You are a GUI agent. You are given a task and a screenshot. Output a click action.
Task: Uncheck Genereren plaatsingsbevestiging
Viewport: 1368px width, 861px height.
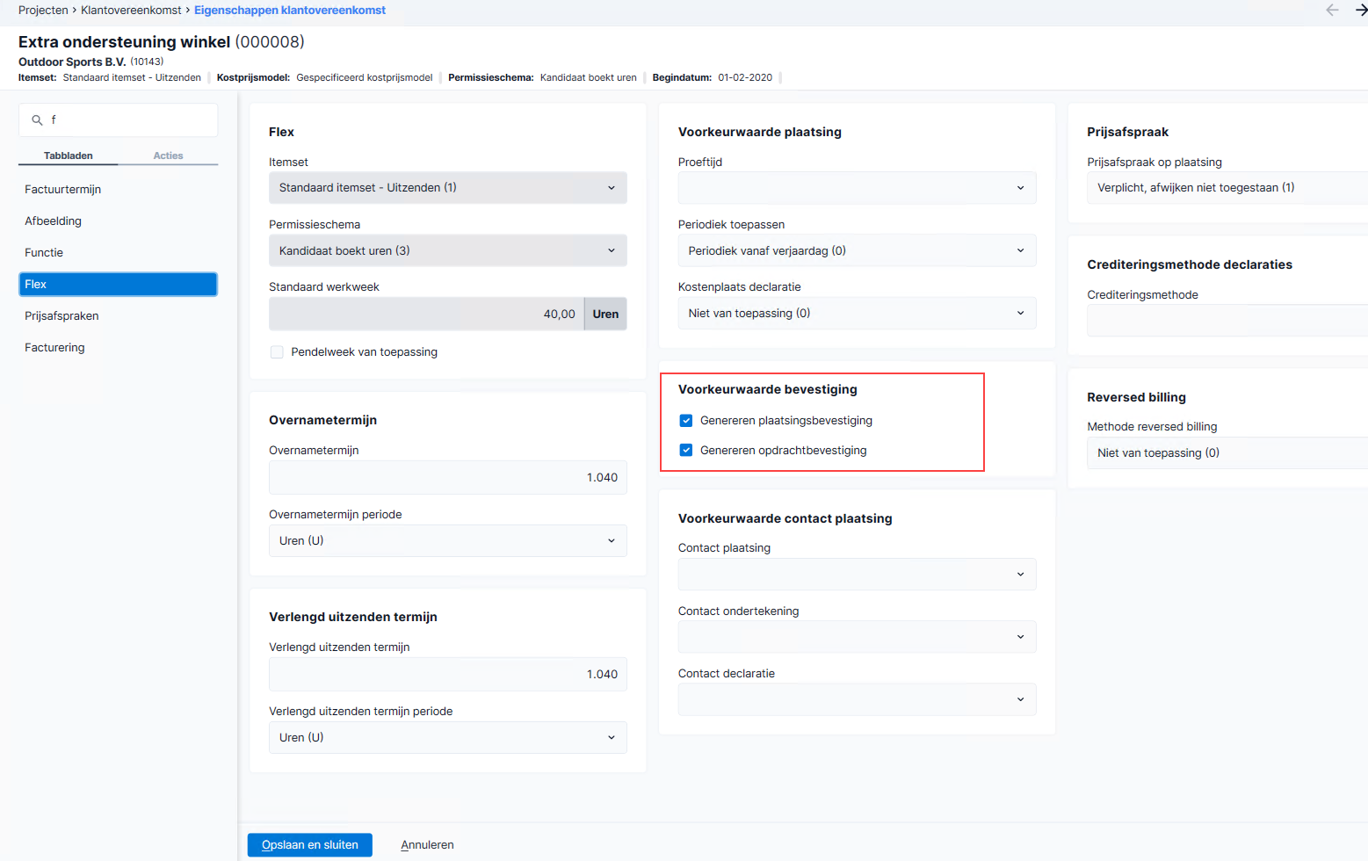[686, 421]
